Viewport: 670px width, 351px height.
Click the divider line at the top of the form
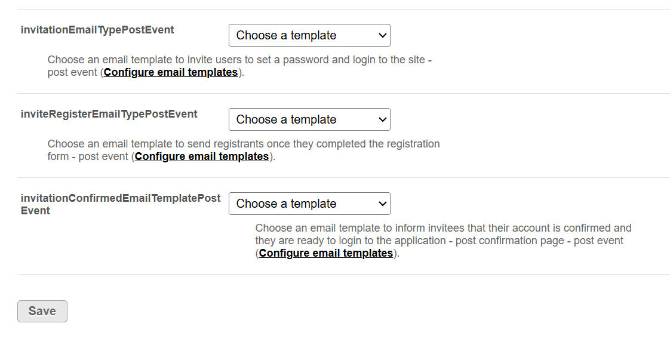tap(343, 10)
